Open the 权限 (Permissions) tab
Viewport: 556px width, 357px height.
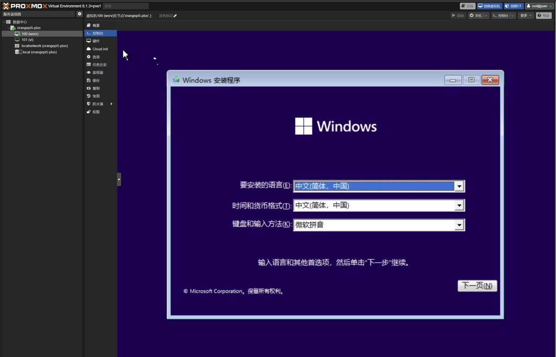pos(100,112)
